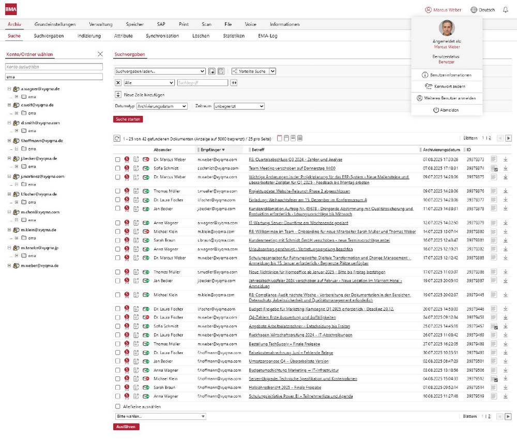Download document 39379373
517x441 pixels.
(x=506, y=159)
